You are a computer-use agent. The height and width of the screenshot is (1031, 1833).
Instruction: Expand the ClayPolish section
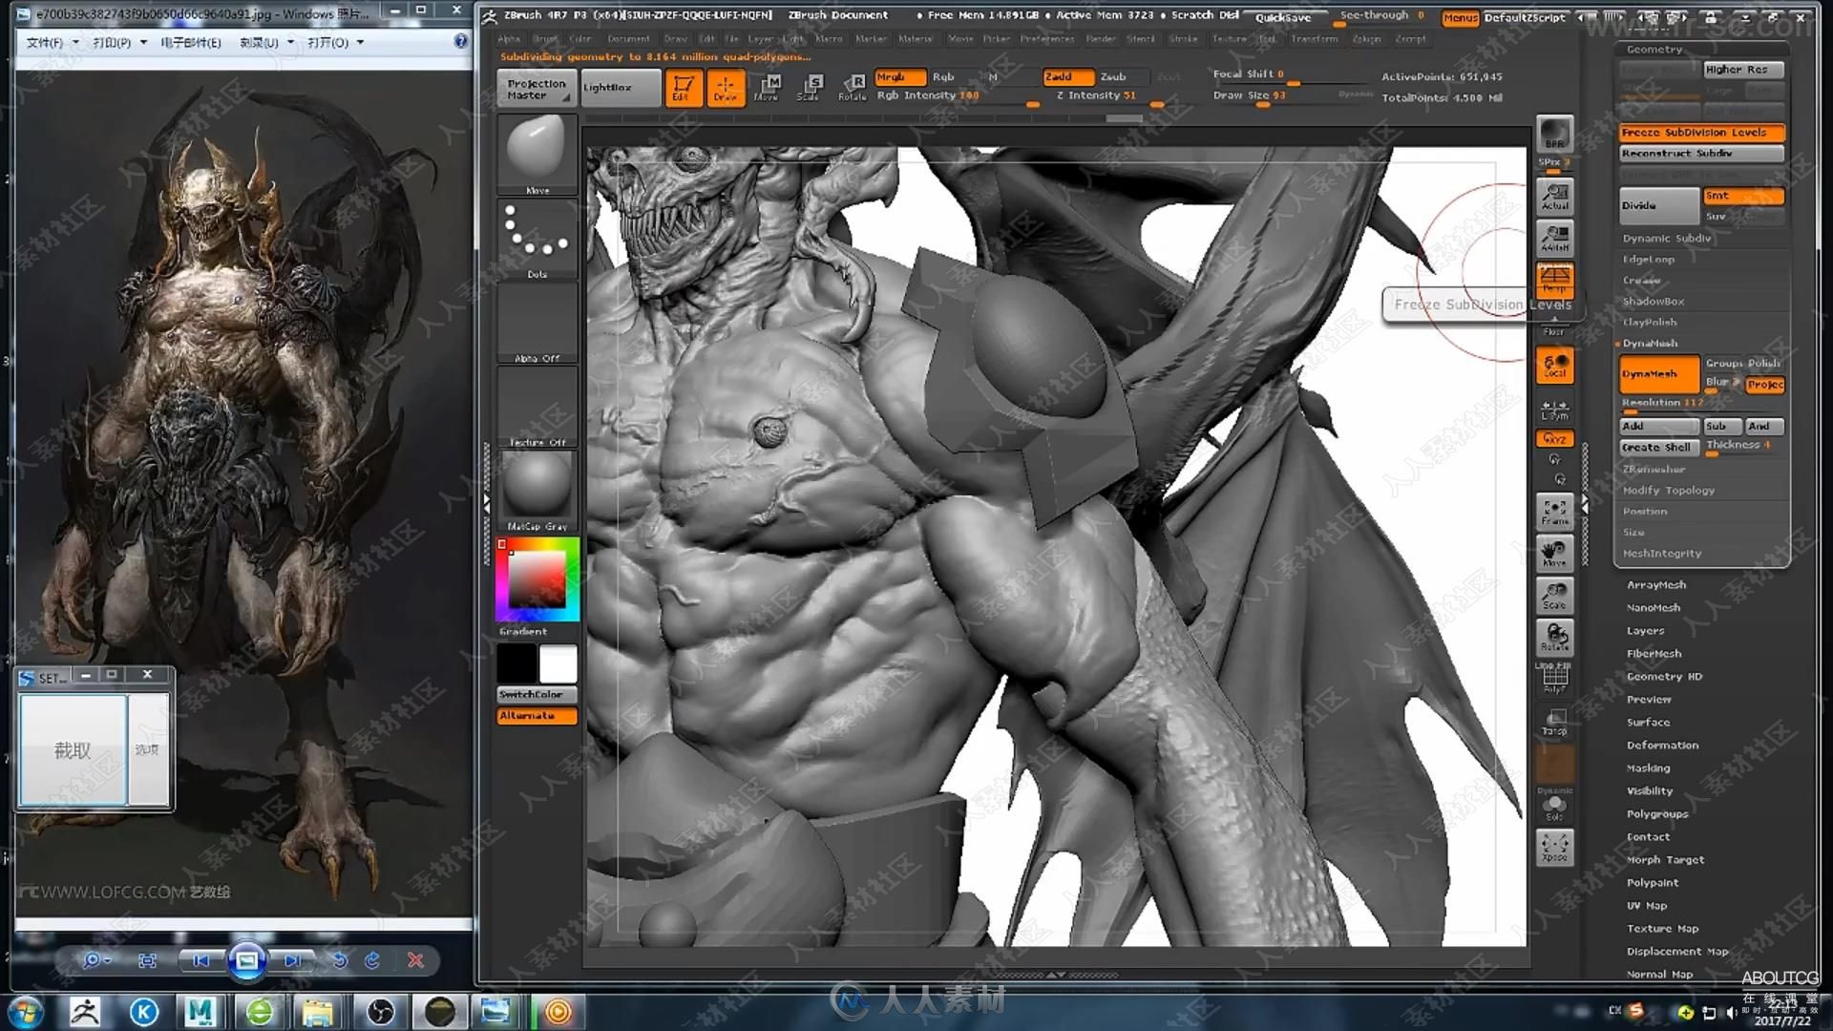[1650, 323]
